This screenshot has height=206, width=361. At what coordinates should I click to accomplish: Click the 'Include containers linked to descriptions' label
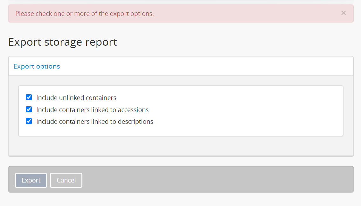(x=95, y=122)
